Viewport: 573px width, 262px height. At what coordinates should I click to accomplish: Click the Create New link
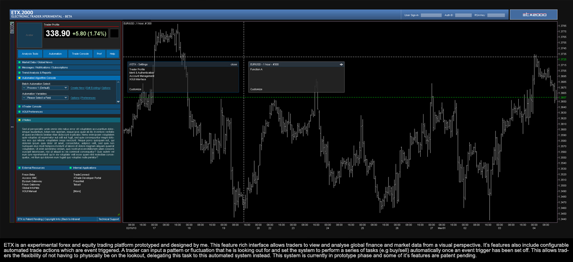point(77,88)
